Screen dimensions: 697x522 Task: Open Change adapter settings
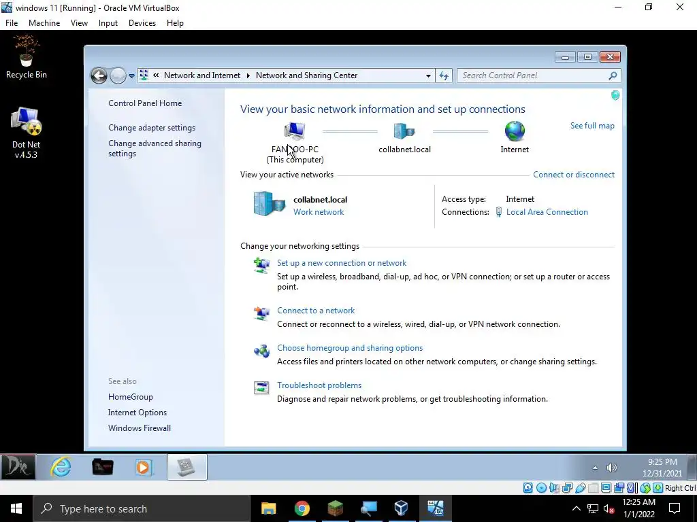click(x=152, y=127)
